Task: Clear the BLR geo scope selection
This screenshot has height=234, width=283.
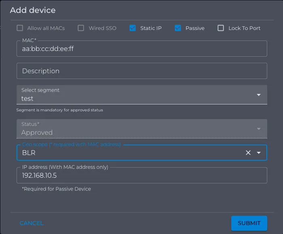Action: pyautogui.click(x=248, y=153)
